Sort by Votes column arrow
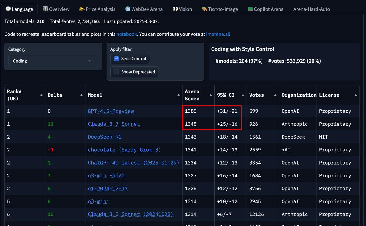 pos(275,95)
